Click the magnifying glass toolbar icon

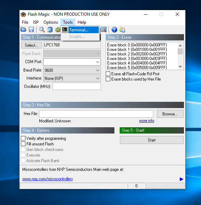point(42,30)
